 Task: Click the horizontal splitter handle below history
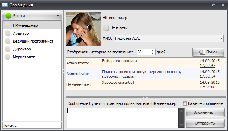(x=146, y=98)
